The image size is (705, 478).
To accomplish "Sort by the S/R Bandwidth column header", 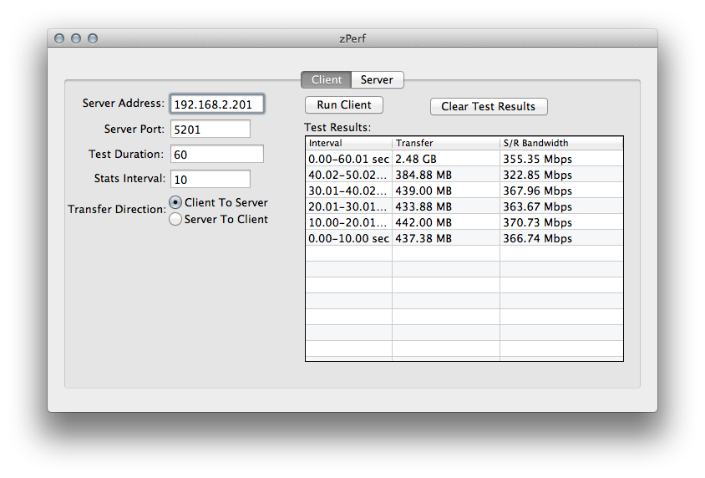I will [x=561, y=143].
